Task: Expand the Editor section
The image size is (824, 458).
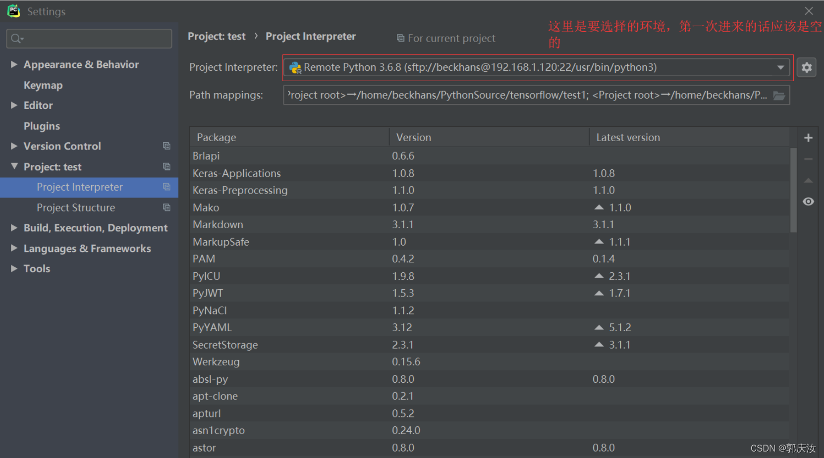Action: coord(14,105)
